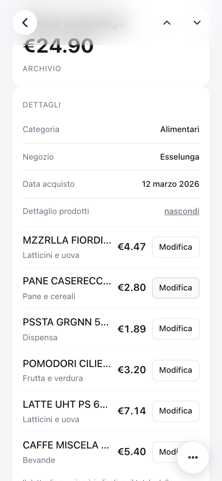The height and width of the screenshot is (481, 222).
Task: Click Modifica beside LATTE UHT PS
Action: point(176,411)
